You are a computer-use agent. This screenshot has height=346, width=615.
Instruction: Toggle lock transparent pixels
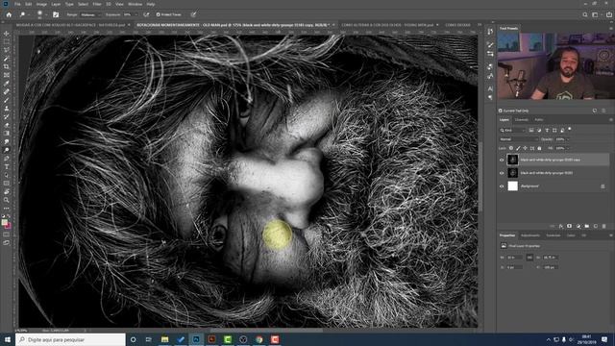coord(511,148)
